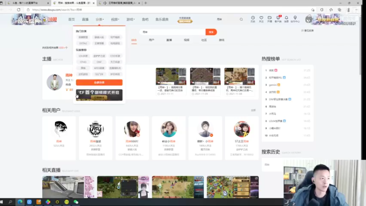The width and height of the screenshot is (366, 206).
Task: Open hot search item LOLM世界赛
Action: tap(276, 121)
